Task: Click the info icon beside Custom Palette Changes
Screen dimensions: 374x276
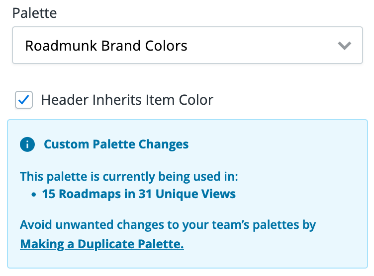Action: [27, 145]
